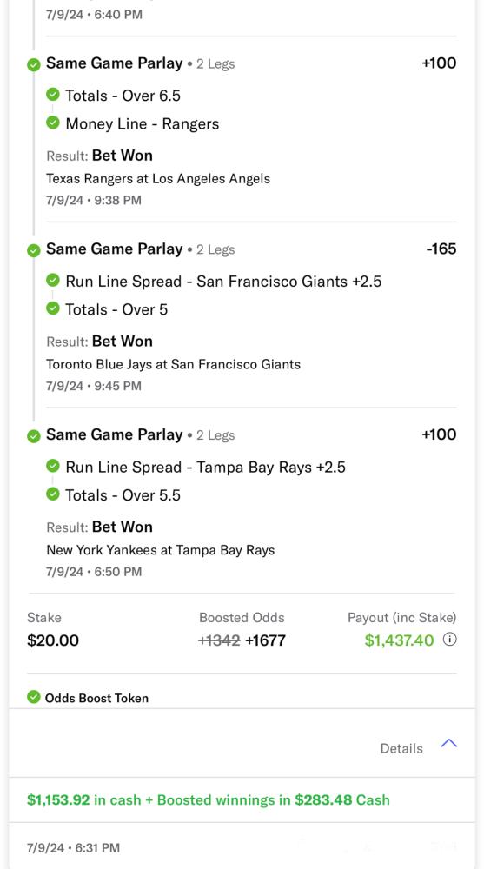
Task: Tap the Odds Boost Token label
Action: tap(96, 698)
